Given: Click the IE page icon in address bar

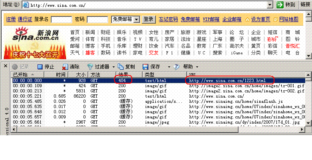Looking at the screenshot, I should 26,5.
